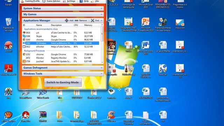
Task: Expand the My Games panel
Action: (x=63, y=14)
